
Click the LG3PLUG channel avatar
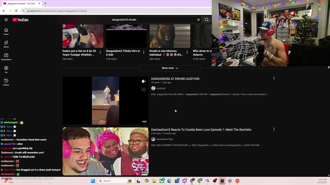pyautogui.click(x=153, y=88)
